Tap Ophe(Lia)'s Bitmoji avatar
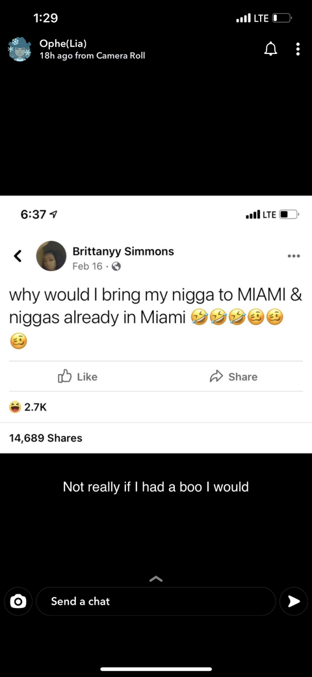Image resolution: width=312 pixels, height=677 pixels. coord(19,50)
